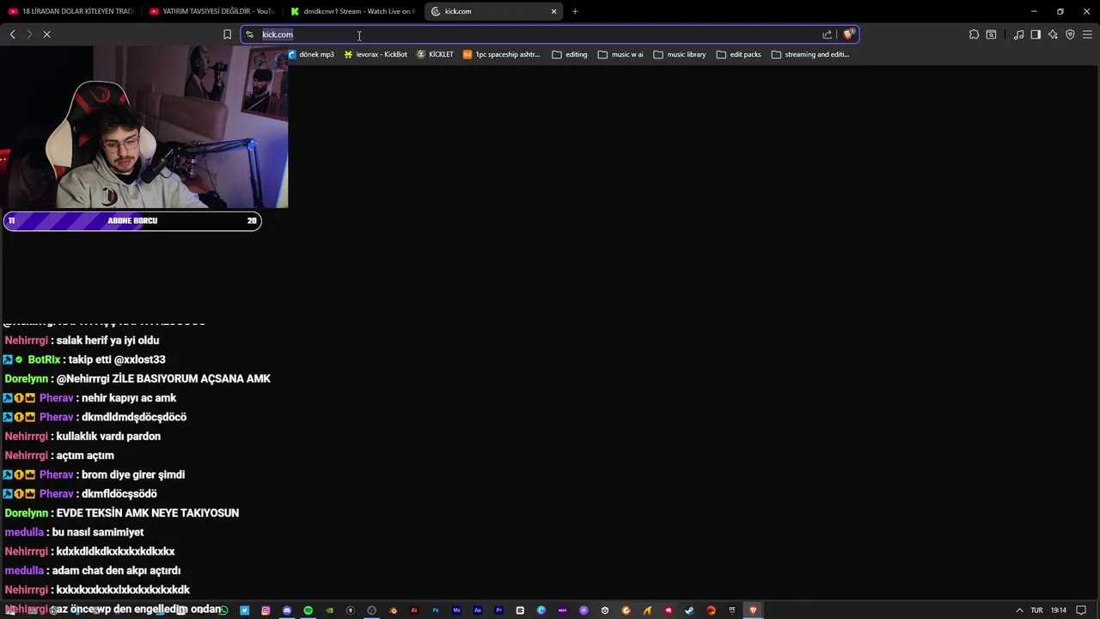Show hidden system tray icons

click(1019, 610)
